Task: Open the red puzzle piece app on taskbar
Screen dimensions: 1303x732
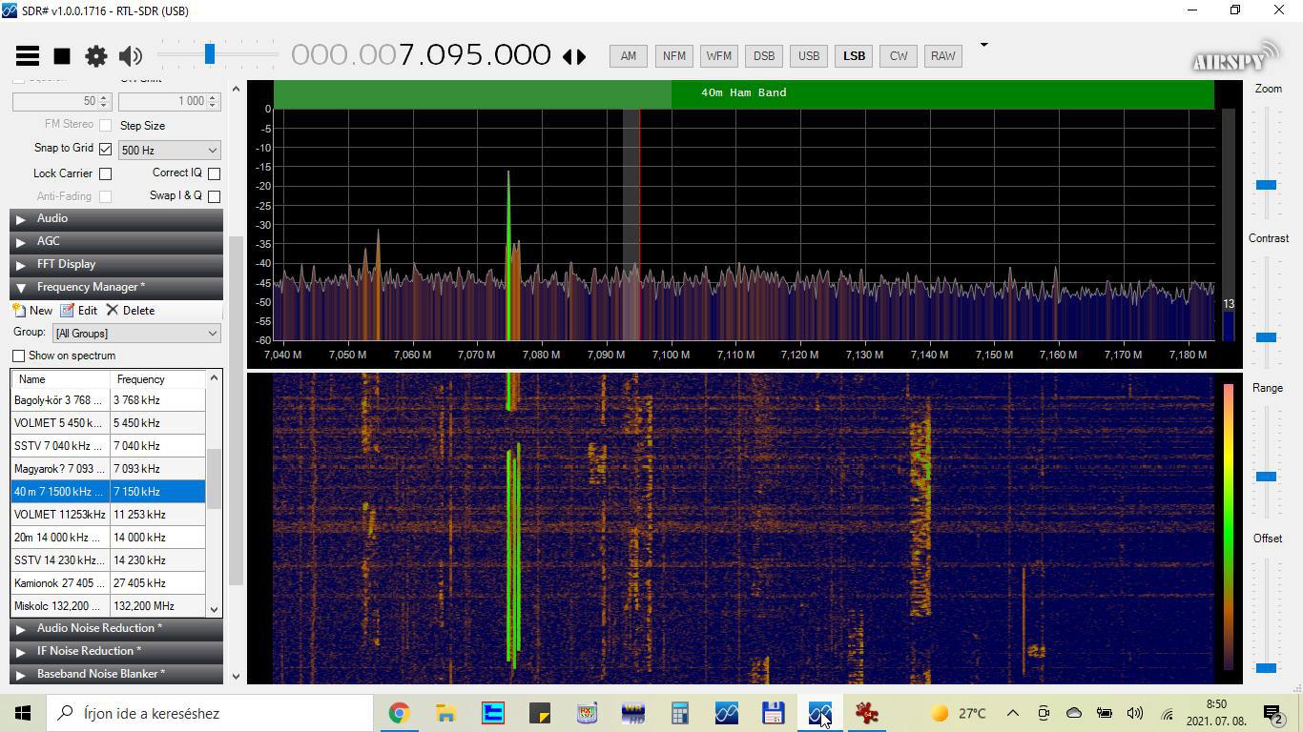Action: (x=867, y=713)
